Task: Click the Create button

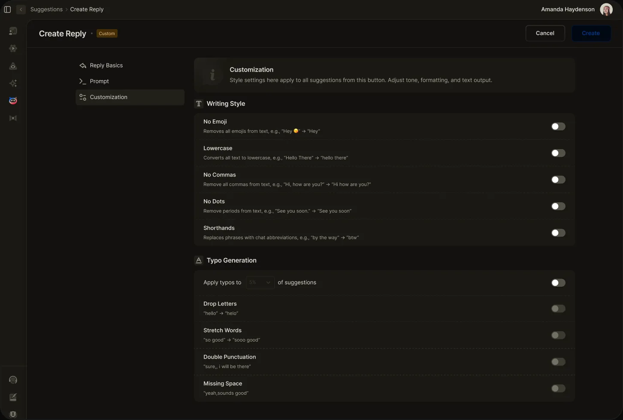Action: click(x=591, y=33)
